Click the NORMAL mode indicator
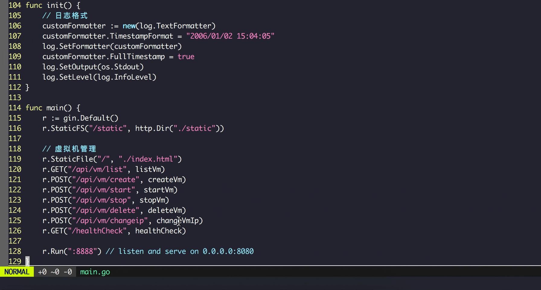The height and width of the screenshot is (290, 541). point(17,272)
